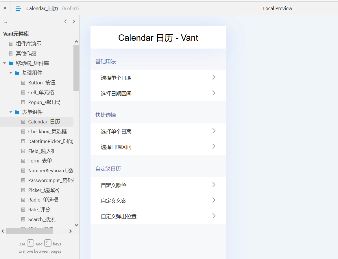The image size is (338, 259).
Task: Click the page icon beside PasswordInput
Action: pos(23,180)
